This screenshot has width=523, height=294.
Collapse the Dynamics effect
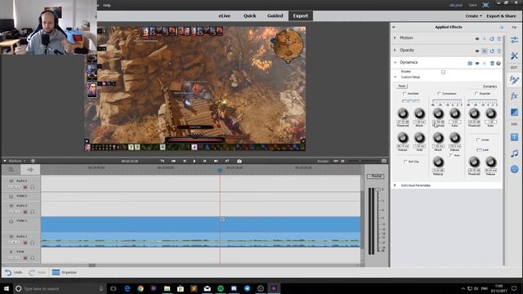[396, 62]
